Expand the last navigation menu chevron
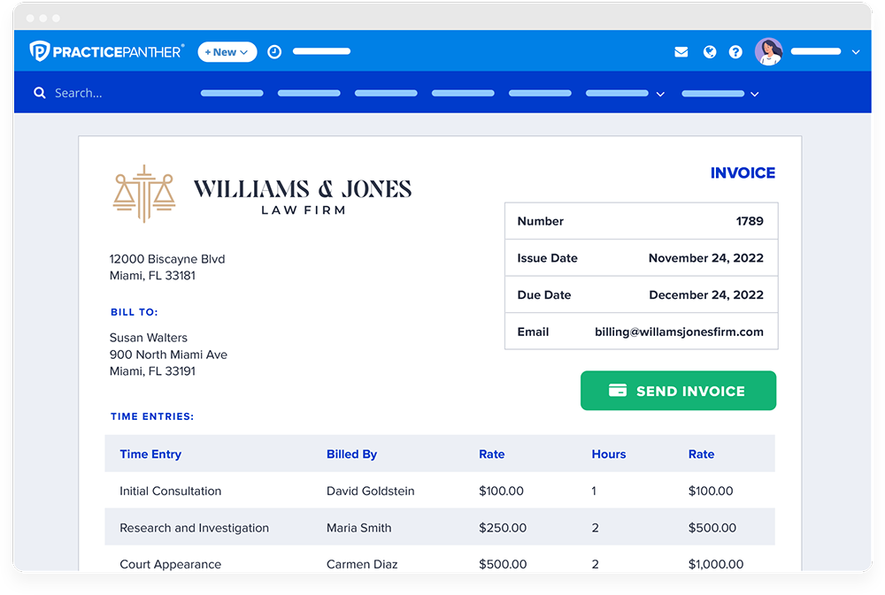The image size is (885, 595). (x=754, y=94)
